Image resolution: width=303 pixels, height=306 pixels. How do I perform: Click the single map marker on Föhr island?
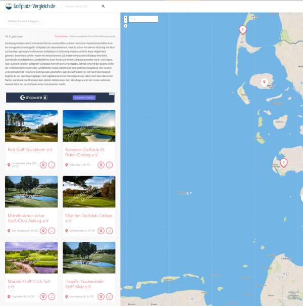pyautogui.click(x=264, y=82)
